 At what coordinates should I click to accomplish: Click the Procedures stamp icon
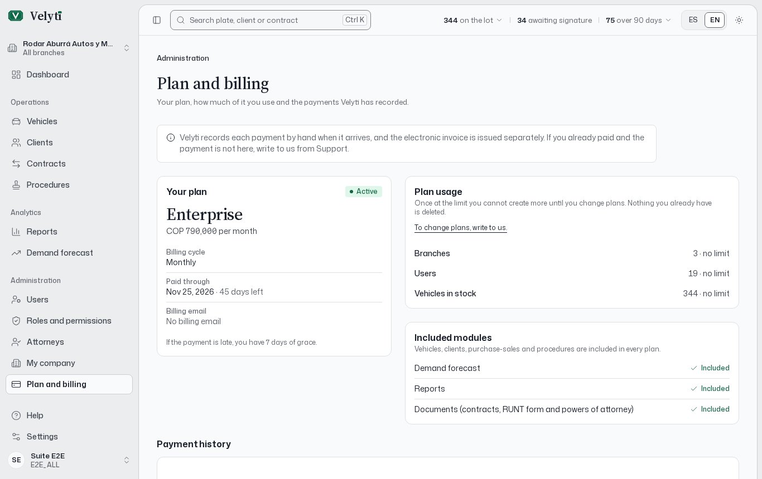pos(16,185)
